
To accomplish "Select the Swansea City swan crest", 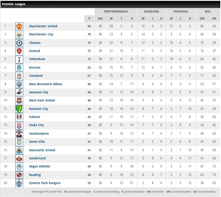I will [19, 93].
